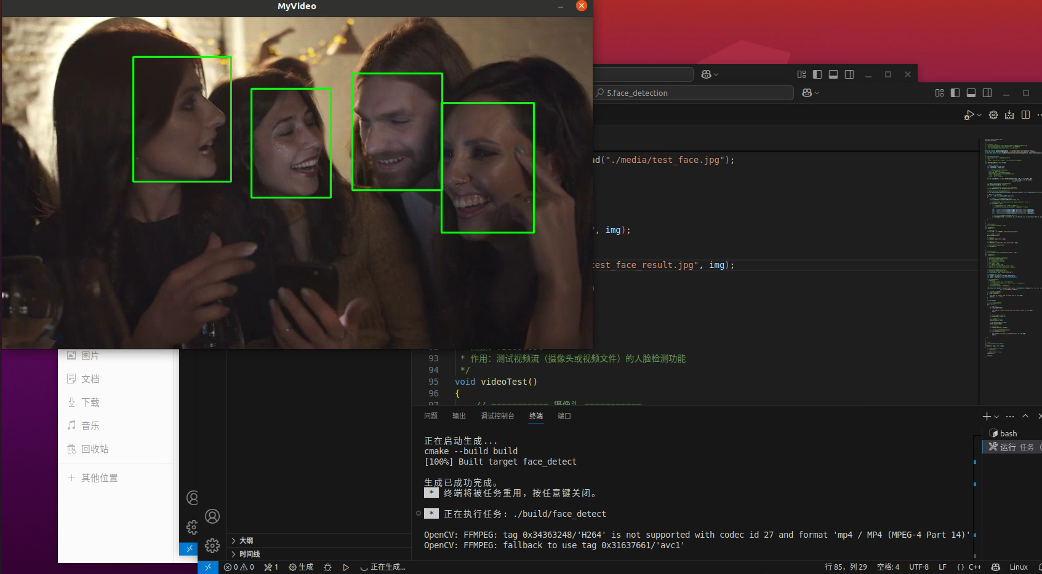Start a build with the 生成 button
Viewport: 1042px width, 574px height.
[x=300, y=567]
